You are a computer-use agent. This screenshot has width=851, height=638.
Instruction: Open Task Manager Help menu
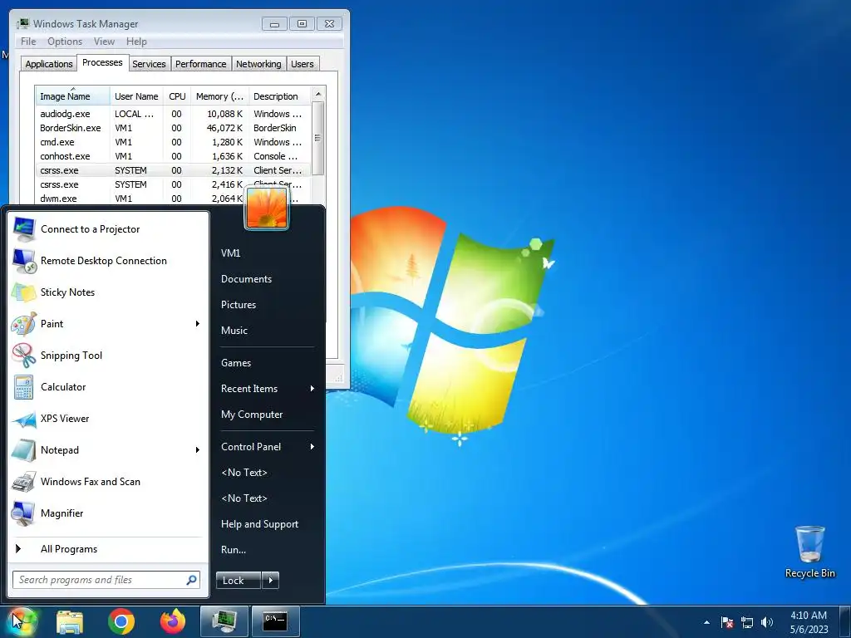tap(136, 42)
